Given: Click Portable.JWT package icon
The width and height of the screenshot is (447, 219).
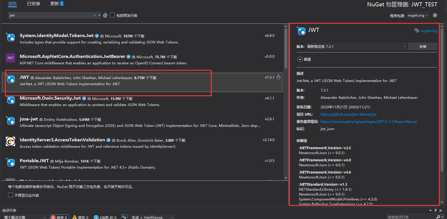Looking at the screenshot, I should click(x=10, y=162).
